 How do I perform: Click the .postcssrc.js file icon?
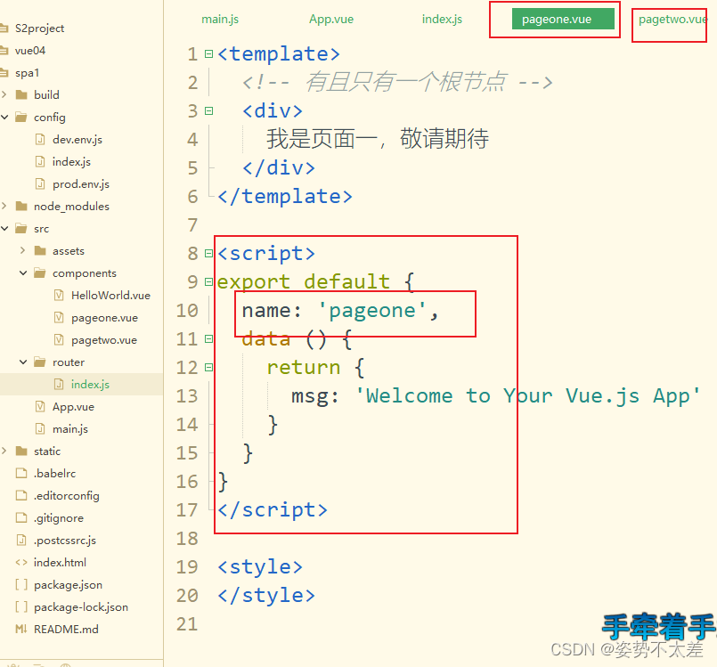pos(21,541)
